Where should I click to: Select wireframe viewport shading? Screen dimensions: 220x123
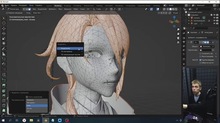click(x=168, y=9)
